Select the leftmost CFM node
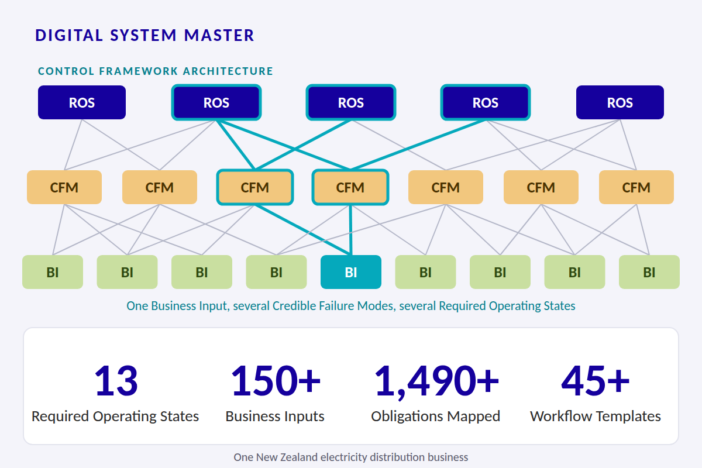The height and width of the screenshot is (468, 702). click(x=64, y=187)
